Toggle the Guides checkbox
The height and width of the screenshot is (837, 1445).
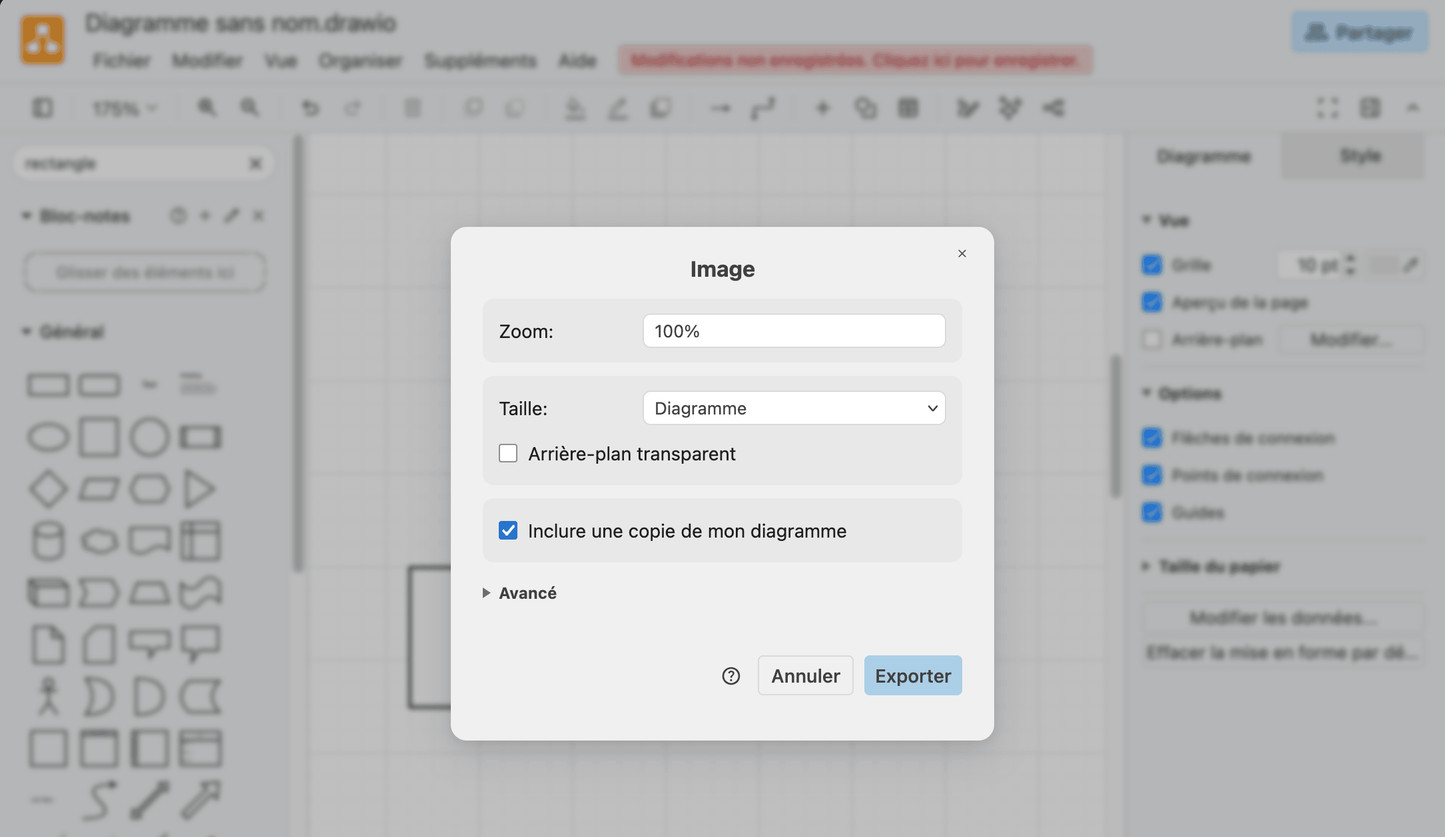coord(1152,512)
